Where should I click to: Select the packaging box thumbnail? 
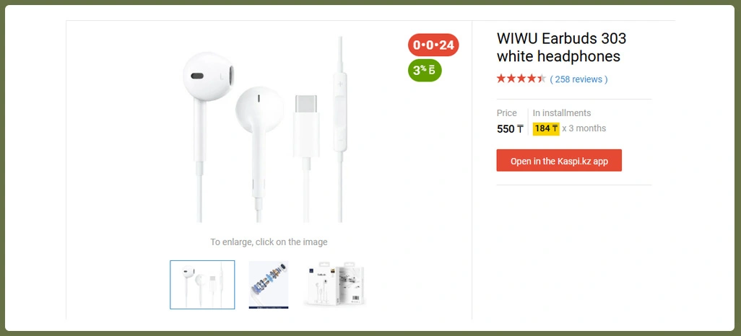pyautogui.click(x=334, y=283)
